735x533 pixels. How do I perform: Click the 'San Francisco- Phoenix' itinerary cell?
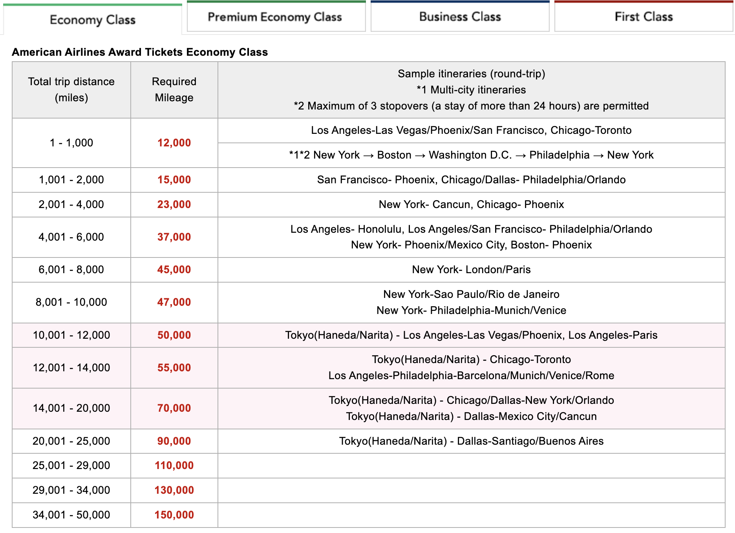(471, 180)
